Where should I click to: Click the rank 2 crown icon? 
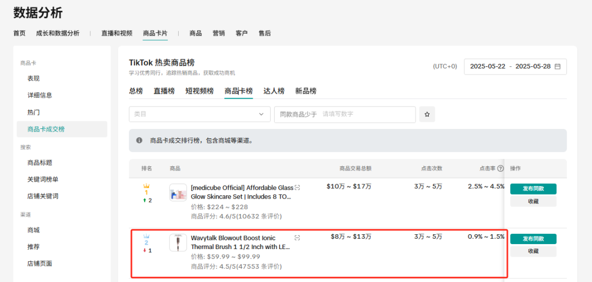[x=146, y=236]
